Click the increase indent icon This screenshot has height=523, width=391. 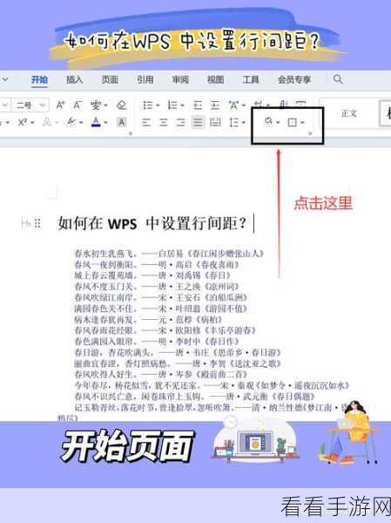[x=215, y=105]
